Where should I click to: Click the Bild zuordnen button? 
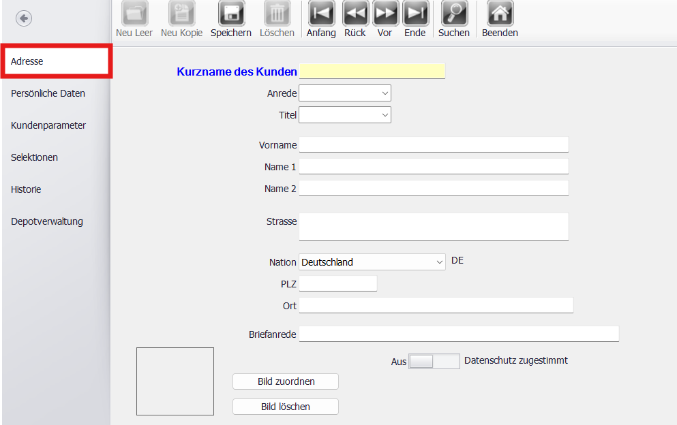tap(285, 381)
